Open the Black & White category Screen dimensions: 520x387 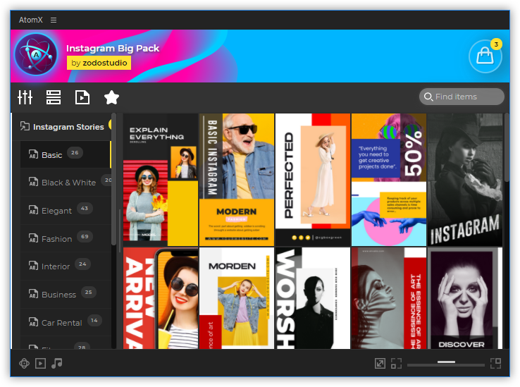click(x=66, y=182)
